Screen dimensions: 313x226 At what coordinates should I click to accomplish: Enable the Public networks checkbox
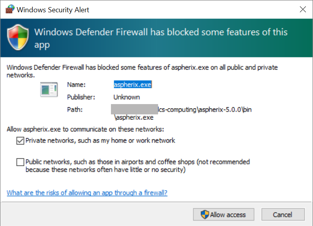20,162
